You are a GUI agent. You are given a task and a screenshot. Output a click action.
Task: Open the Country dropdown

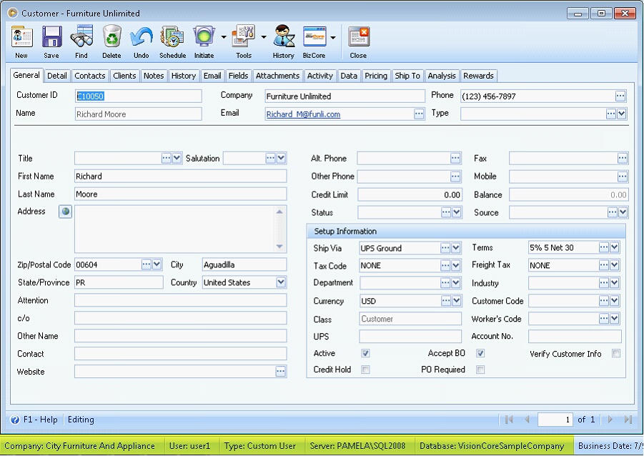coord(281,282)
